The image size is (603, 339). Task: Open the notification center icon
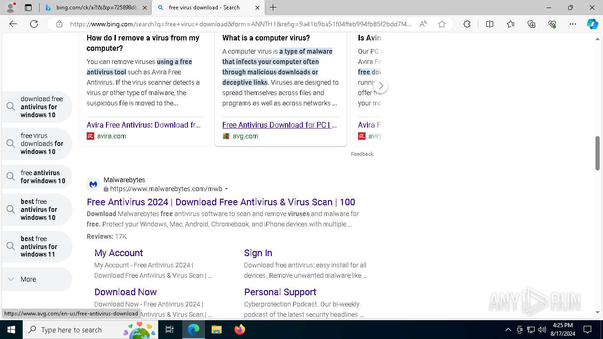pos(587,330)
